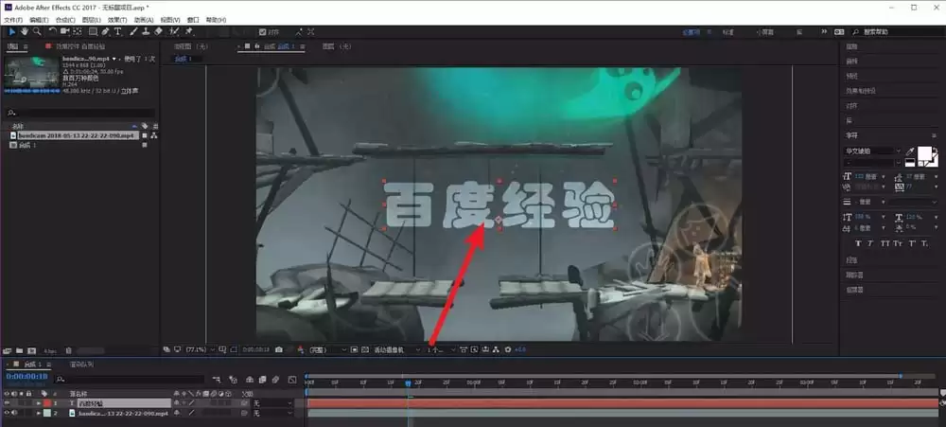Select the bandicam mp4 item in Project panel
Viewport: 946px width, 427px height.
75,136
